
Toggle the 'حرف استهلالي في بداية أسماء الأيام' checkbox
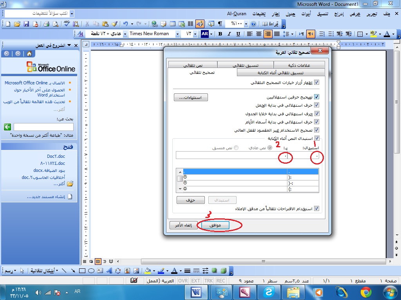[316, 122]
